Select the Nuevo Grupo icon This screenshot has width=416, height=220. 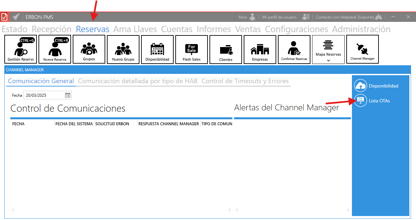[x=123, y=49]
